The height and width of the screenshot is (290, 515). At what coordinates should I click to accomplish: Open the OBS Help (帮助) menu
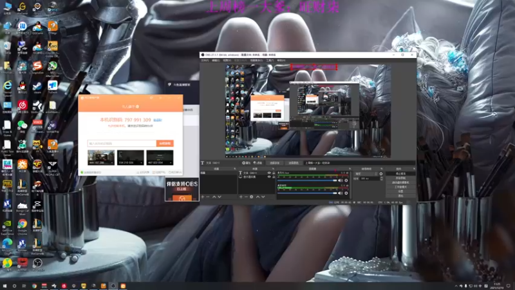281,61
